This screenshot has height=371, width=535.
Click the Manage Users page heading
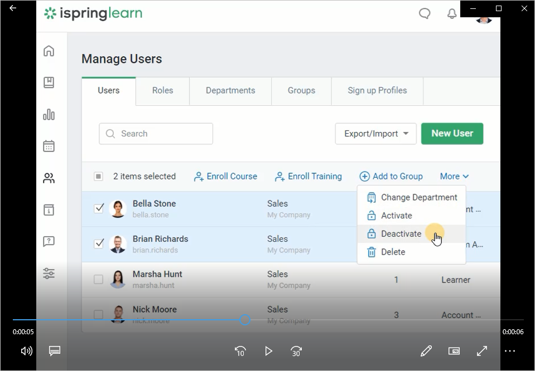tap(122, 59)
